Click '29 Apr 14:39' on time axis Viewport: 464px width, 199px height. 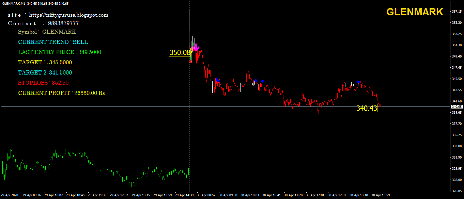[x=185, y=196]
